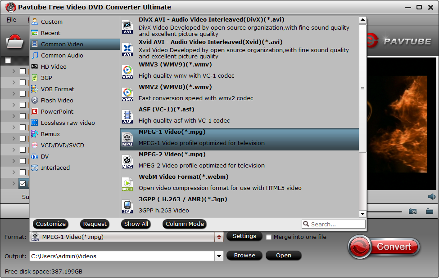Screen dimensions: 439x278
Task: Expand the fifth title row chevron
Action: 14,116
